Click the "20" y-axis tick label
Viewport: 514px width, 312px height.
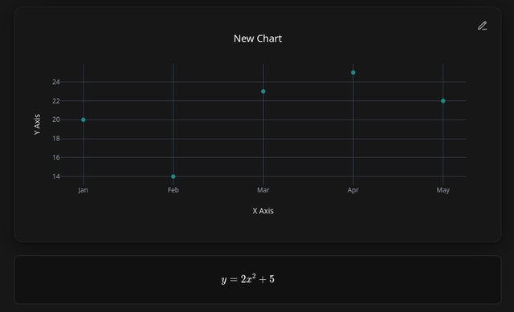(56, 120)
